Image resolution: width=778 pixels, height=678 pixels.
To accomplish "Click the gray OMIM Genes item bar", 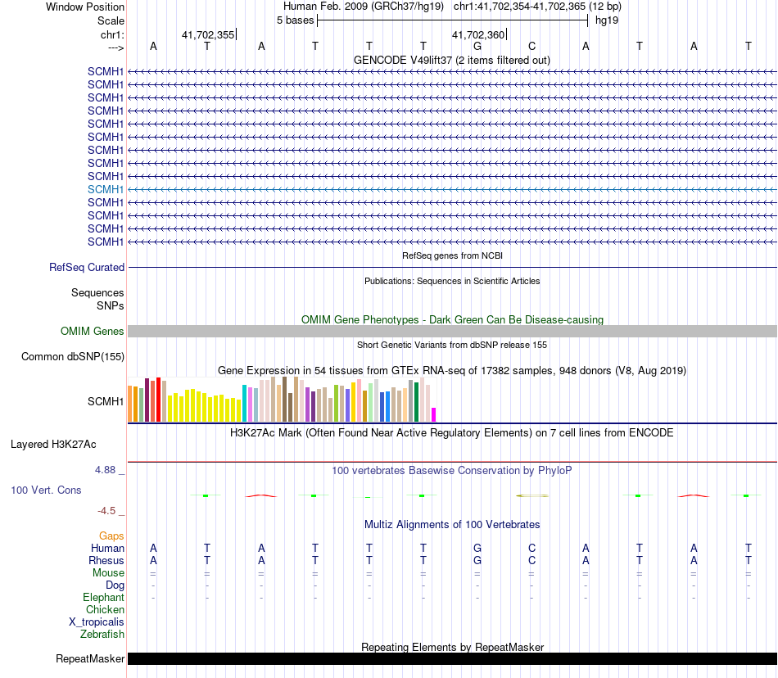I will point(452,332).
